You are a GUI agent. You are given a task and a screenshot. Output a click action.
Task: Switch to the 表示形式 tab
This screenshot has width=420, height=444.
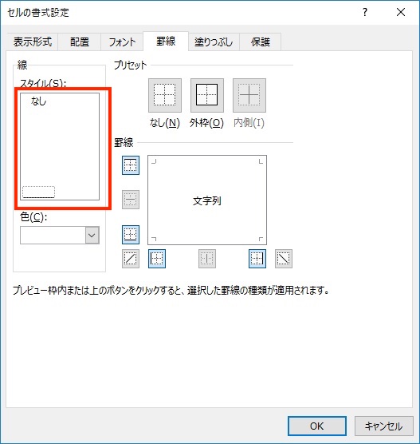33,42
